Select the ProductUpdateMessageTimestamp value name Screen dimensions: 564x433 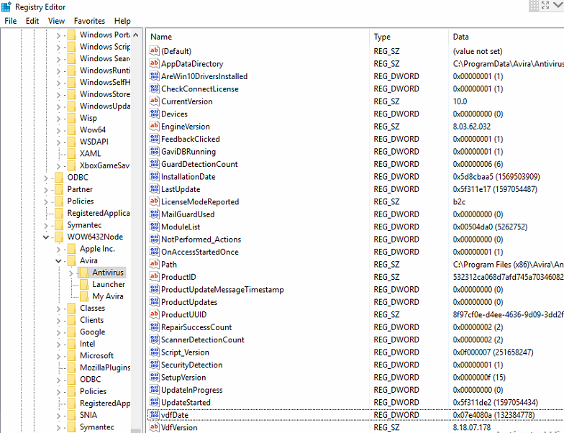click(222, 289)
